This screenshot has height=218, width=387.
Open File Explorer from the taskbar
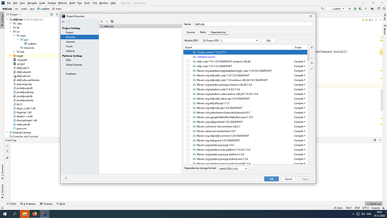point(25,214)
